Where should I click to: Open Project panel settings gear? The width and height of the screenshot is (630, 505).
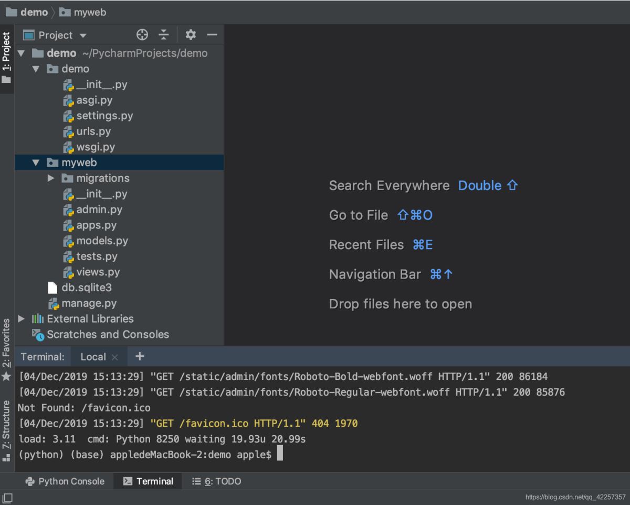191,35
